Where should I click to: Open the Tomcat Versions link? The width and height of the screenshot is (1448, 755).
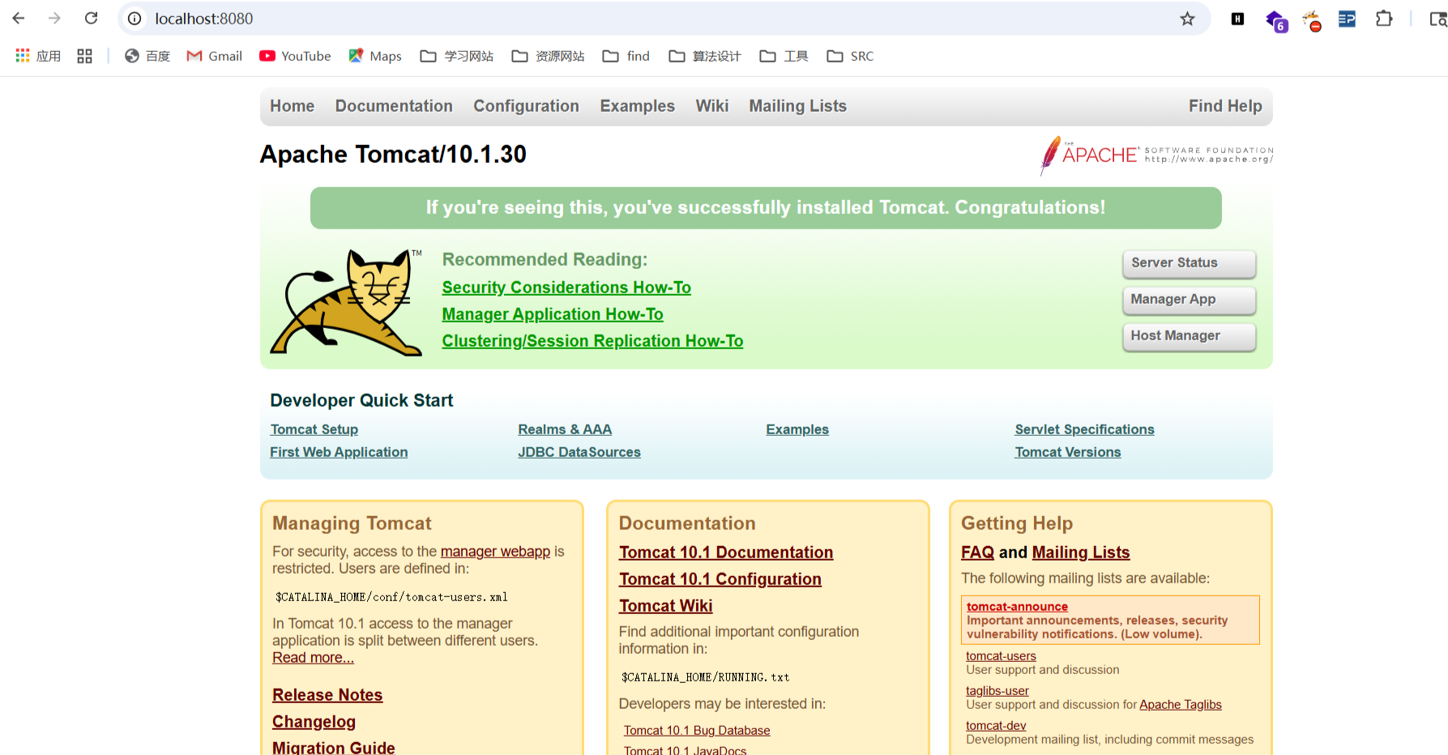pyautogui.click(x=1068, y=452)
